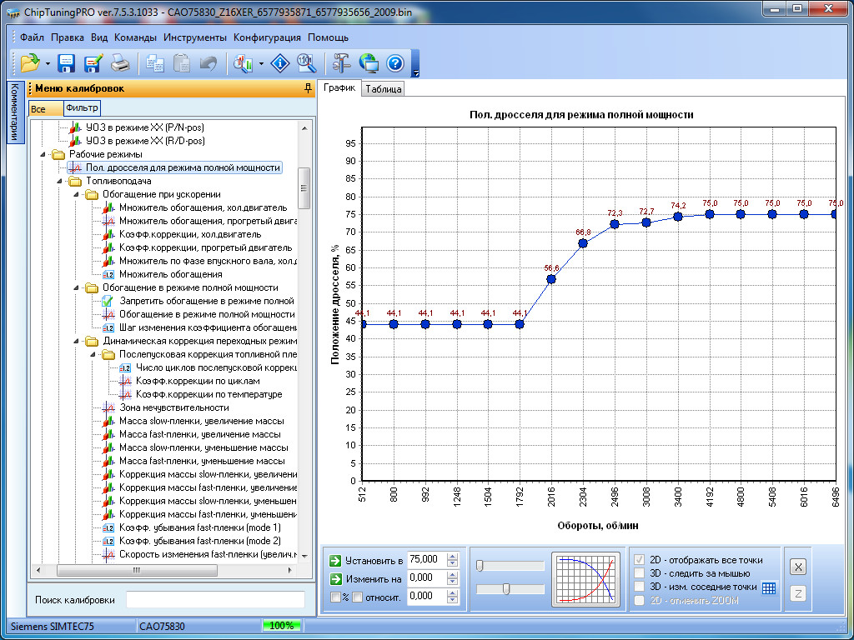Screen dimensions: 854x640
Task: Check the относит. checkbox
Action: [x=358, y=597]
